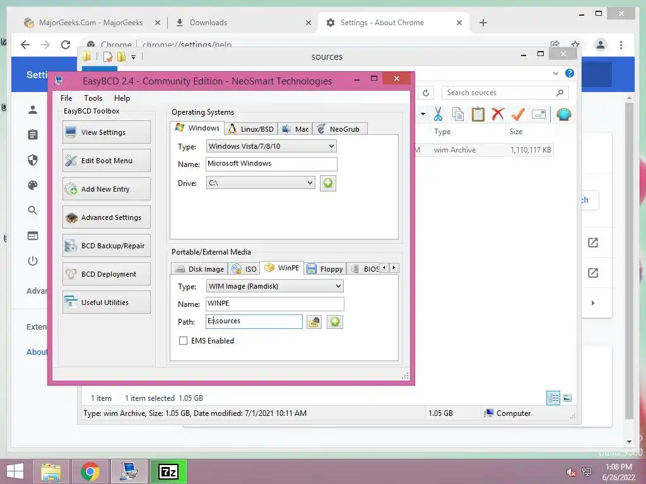Open quick access toolbar dropdown in sources
The image size is (646, 484).
click(134, 57)
